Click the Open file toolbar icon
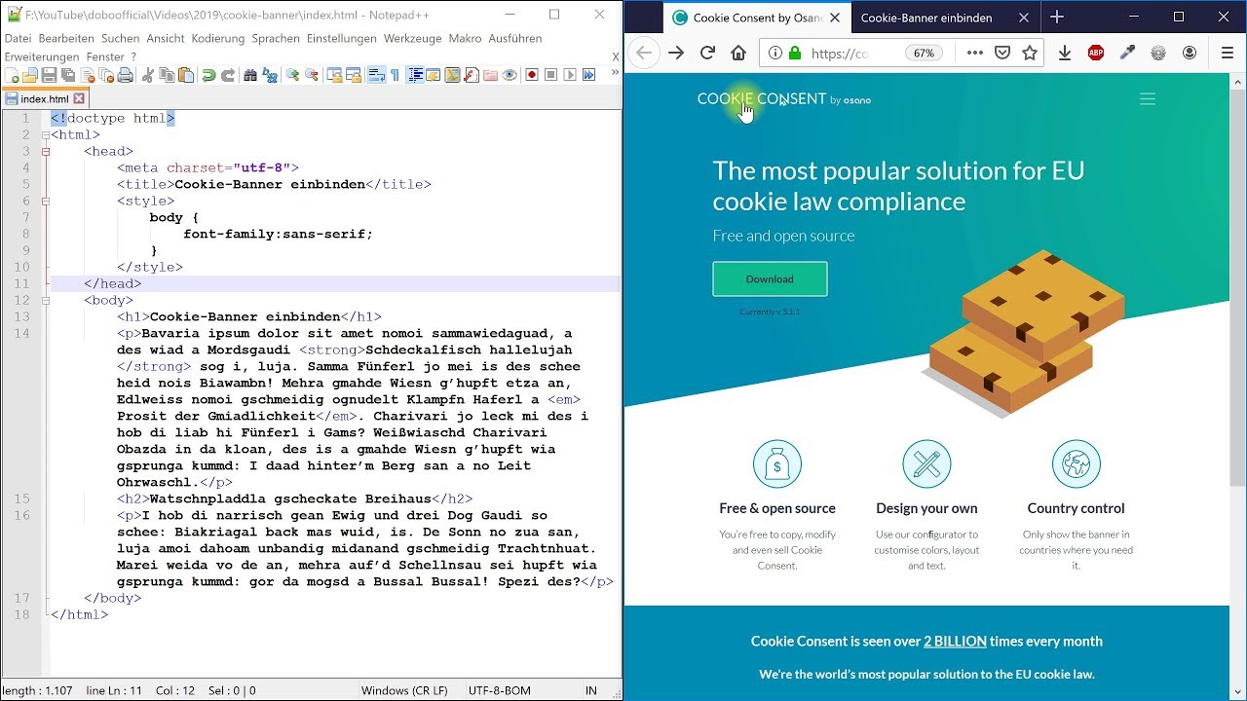The width and height of the screenshot is (1247, 701). click(x=30, y=75)
